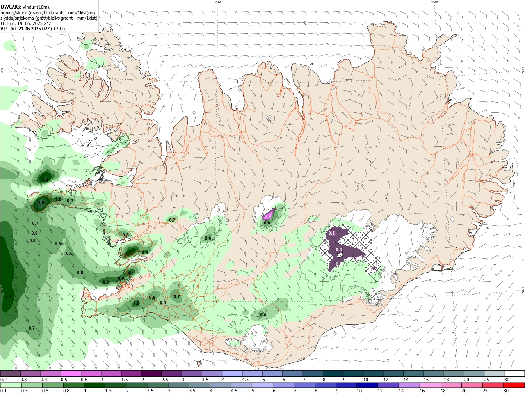Click the 2.9 precipitation value on the map

(41, 202)
